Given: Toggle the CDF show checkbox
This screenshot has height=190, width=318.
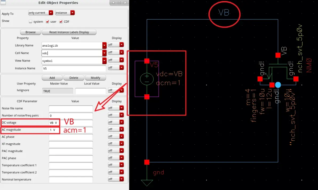Looking at the screenshot, I should click(61, 22).
